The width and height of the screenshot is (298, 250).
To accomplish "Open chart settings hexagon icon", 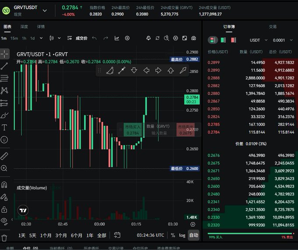I will coord(176,38).
